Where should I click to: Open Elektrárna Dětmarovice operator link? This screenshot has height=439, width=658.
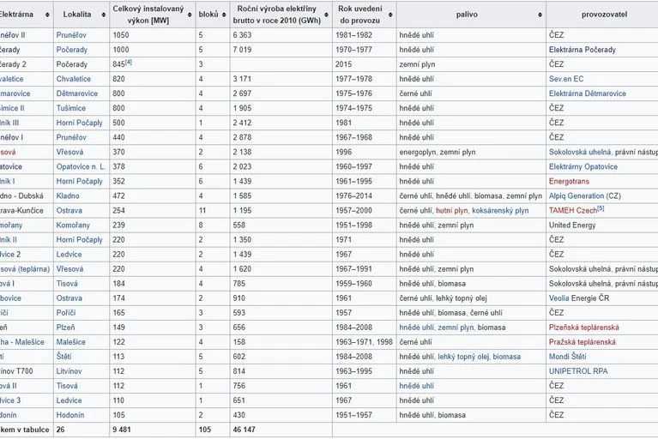click(587, 93)
